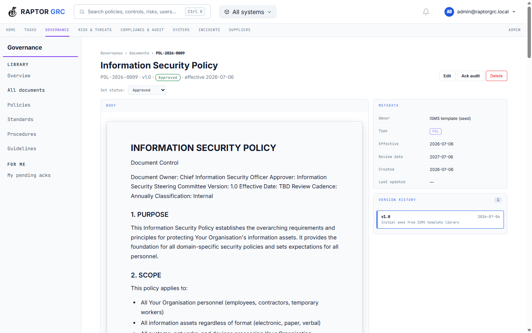Select the Governance tab

pos(57,30)
